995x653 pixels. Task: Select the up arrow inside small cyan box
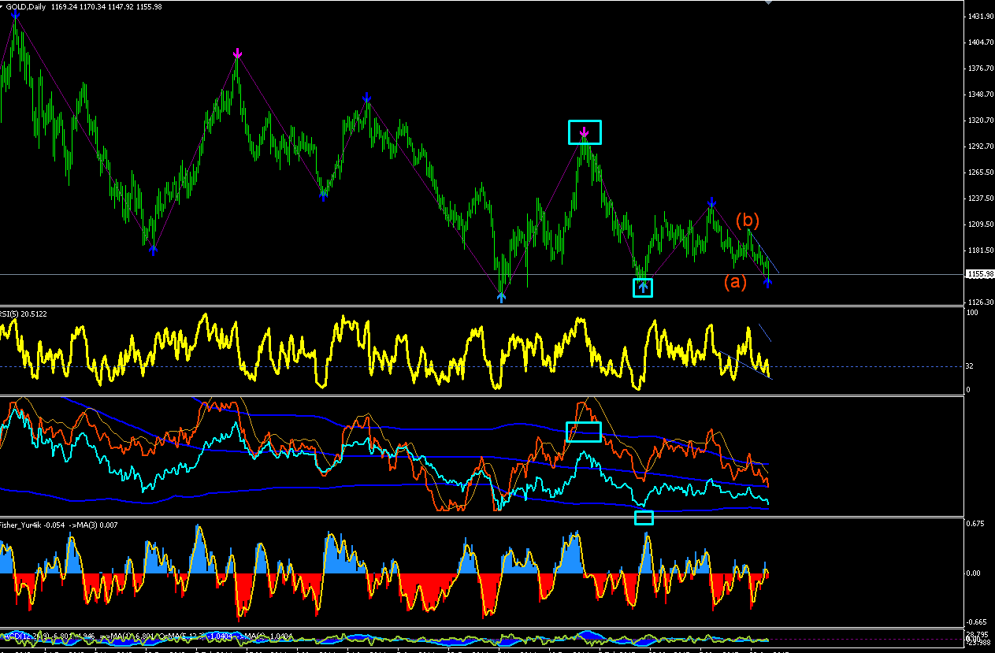pos(643,288)
